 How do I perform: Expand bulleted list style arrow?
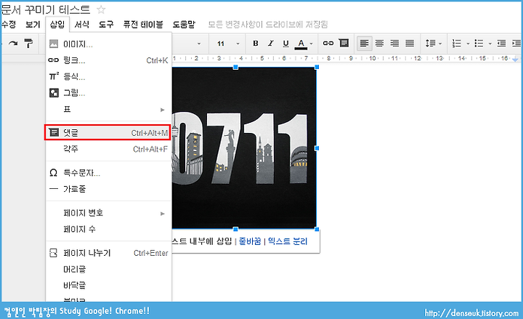(x=490, y=44)
